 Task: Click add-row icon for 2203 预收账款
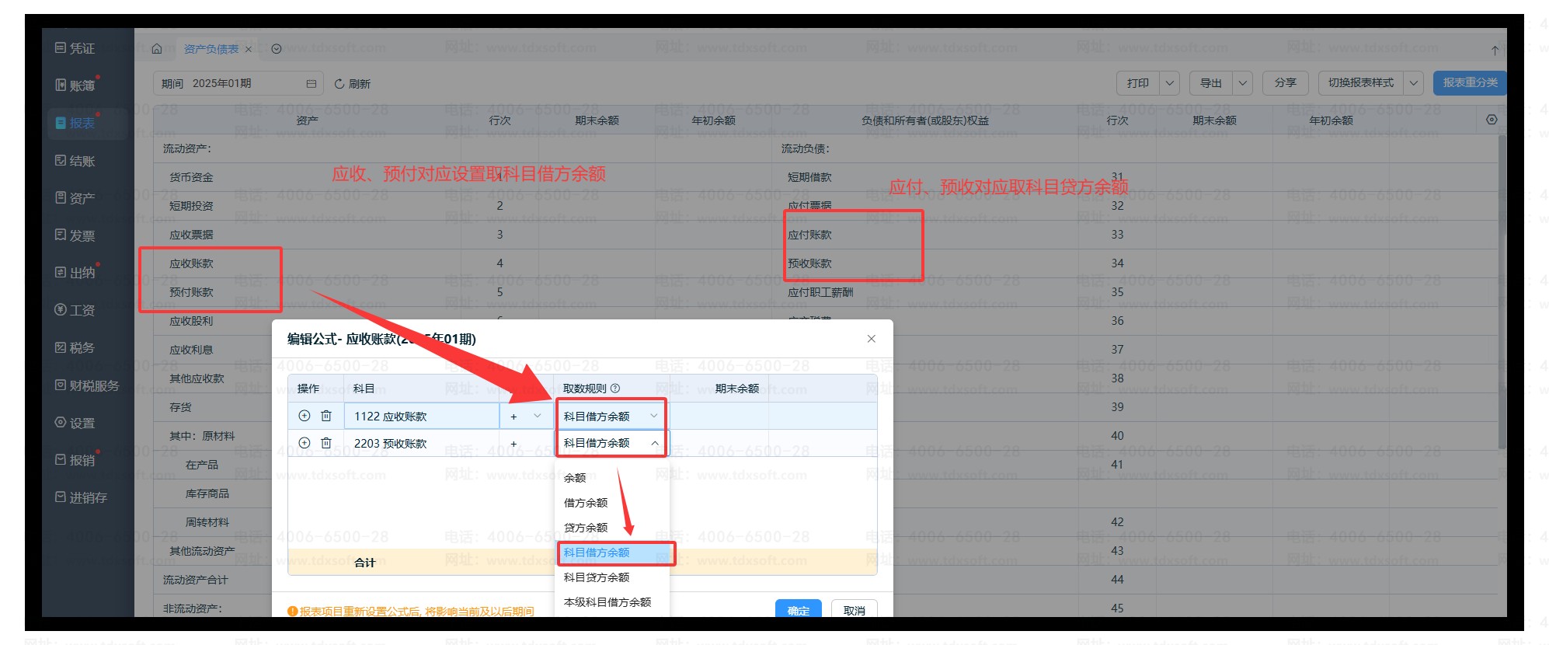tap(305, 443)
